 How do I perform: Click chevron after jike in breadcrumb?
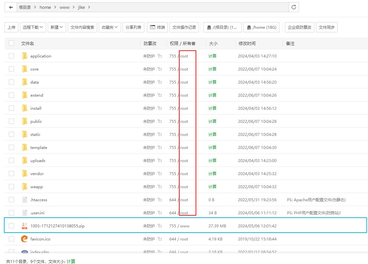point(89,7)
